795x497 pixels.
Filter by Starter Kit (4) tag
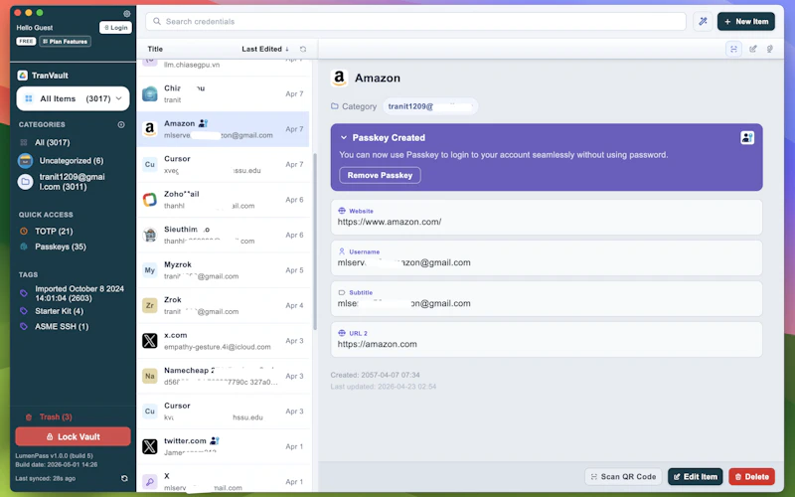[59, 311]
